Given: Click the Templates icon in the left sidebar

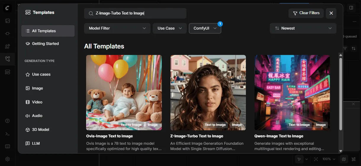Looking at the screenshot, I should (x=7, y=72).
